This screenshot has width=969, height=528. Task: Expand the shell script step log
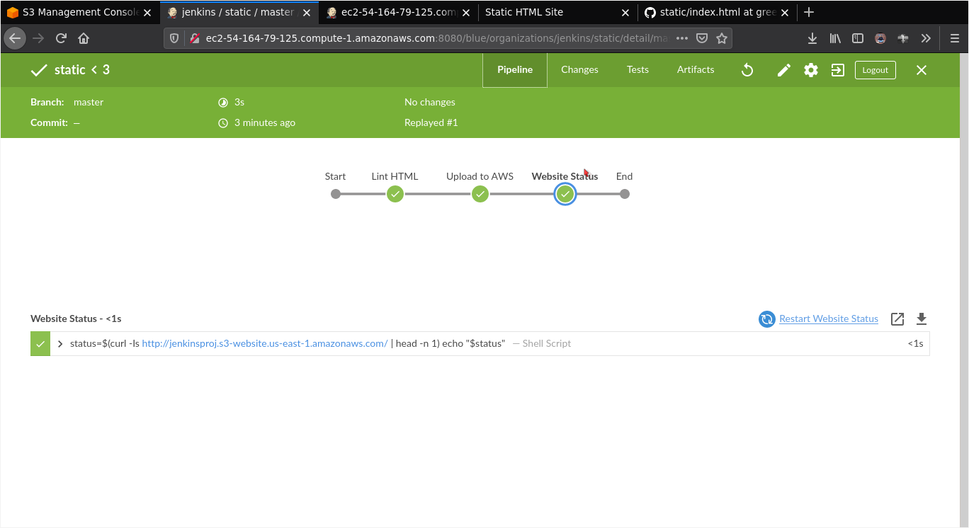[60, 344]
